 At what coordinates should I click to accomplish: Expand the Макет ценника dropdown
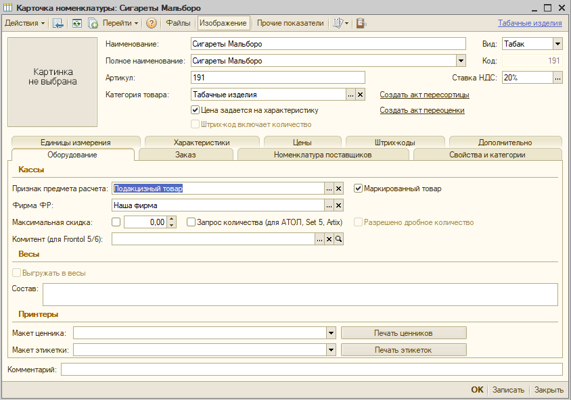coord(331,332)
